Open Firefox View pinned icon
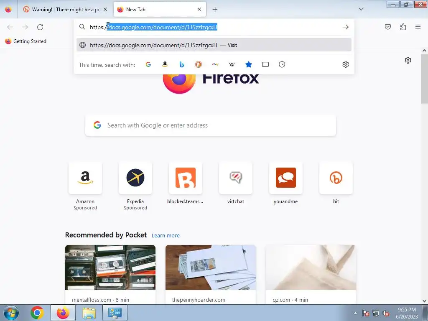 [x=8, y=9]
